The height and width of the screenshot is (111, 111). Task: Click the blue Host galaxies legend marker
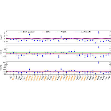(21, 32)
